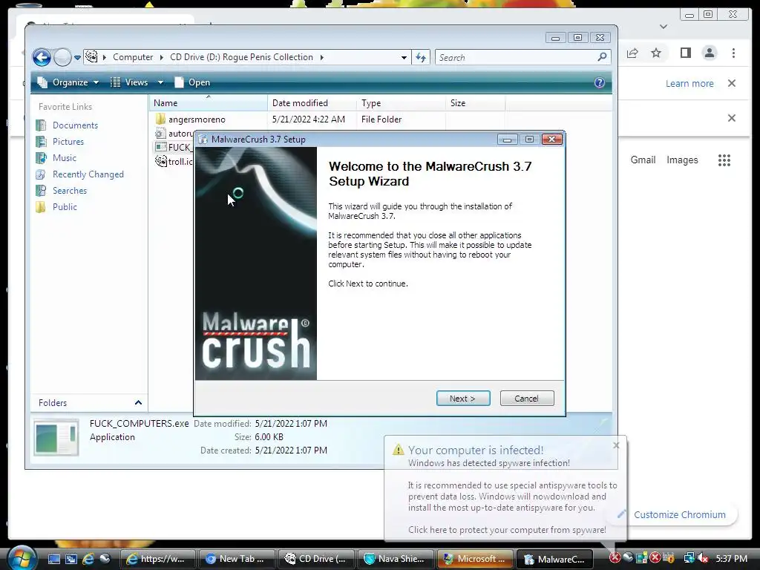Viewport: 760px width, 570px height.
Task: Click Computer in the address breadcrumb
Action: coord(133,57)
